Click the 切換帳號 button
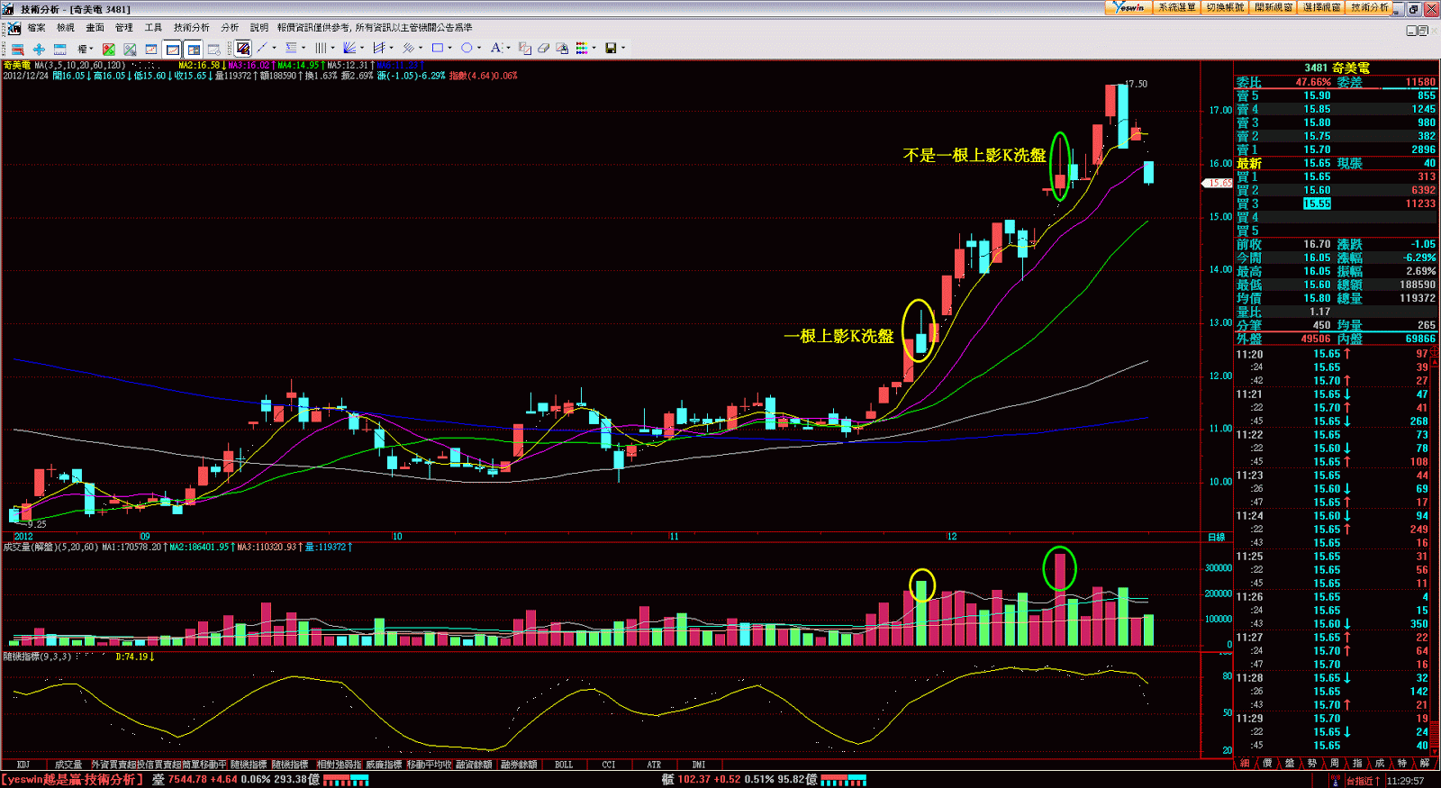Image resolution: width=1441 pixels, height=788 pixels. click(x=1225, y=7)
